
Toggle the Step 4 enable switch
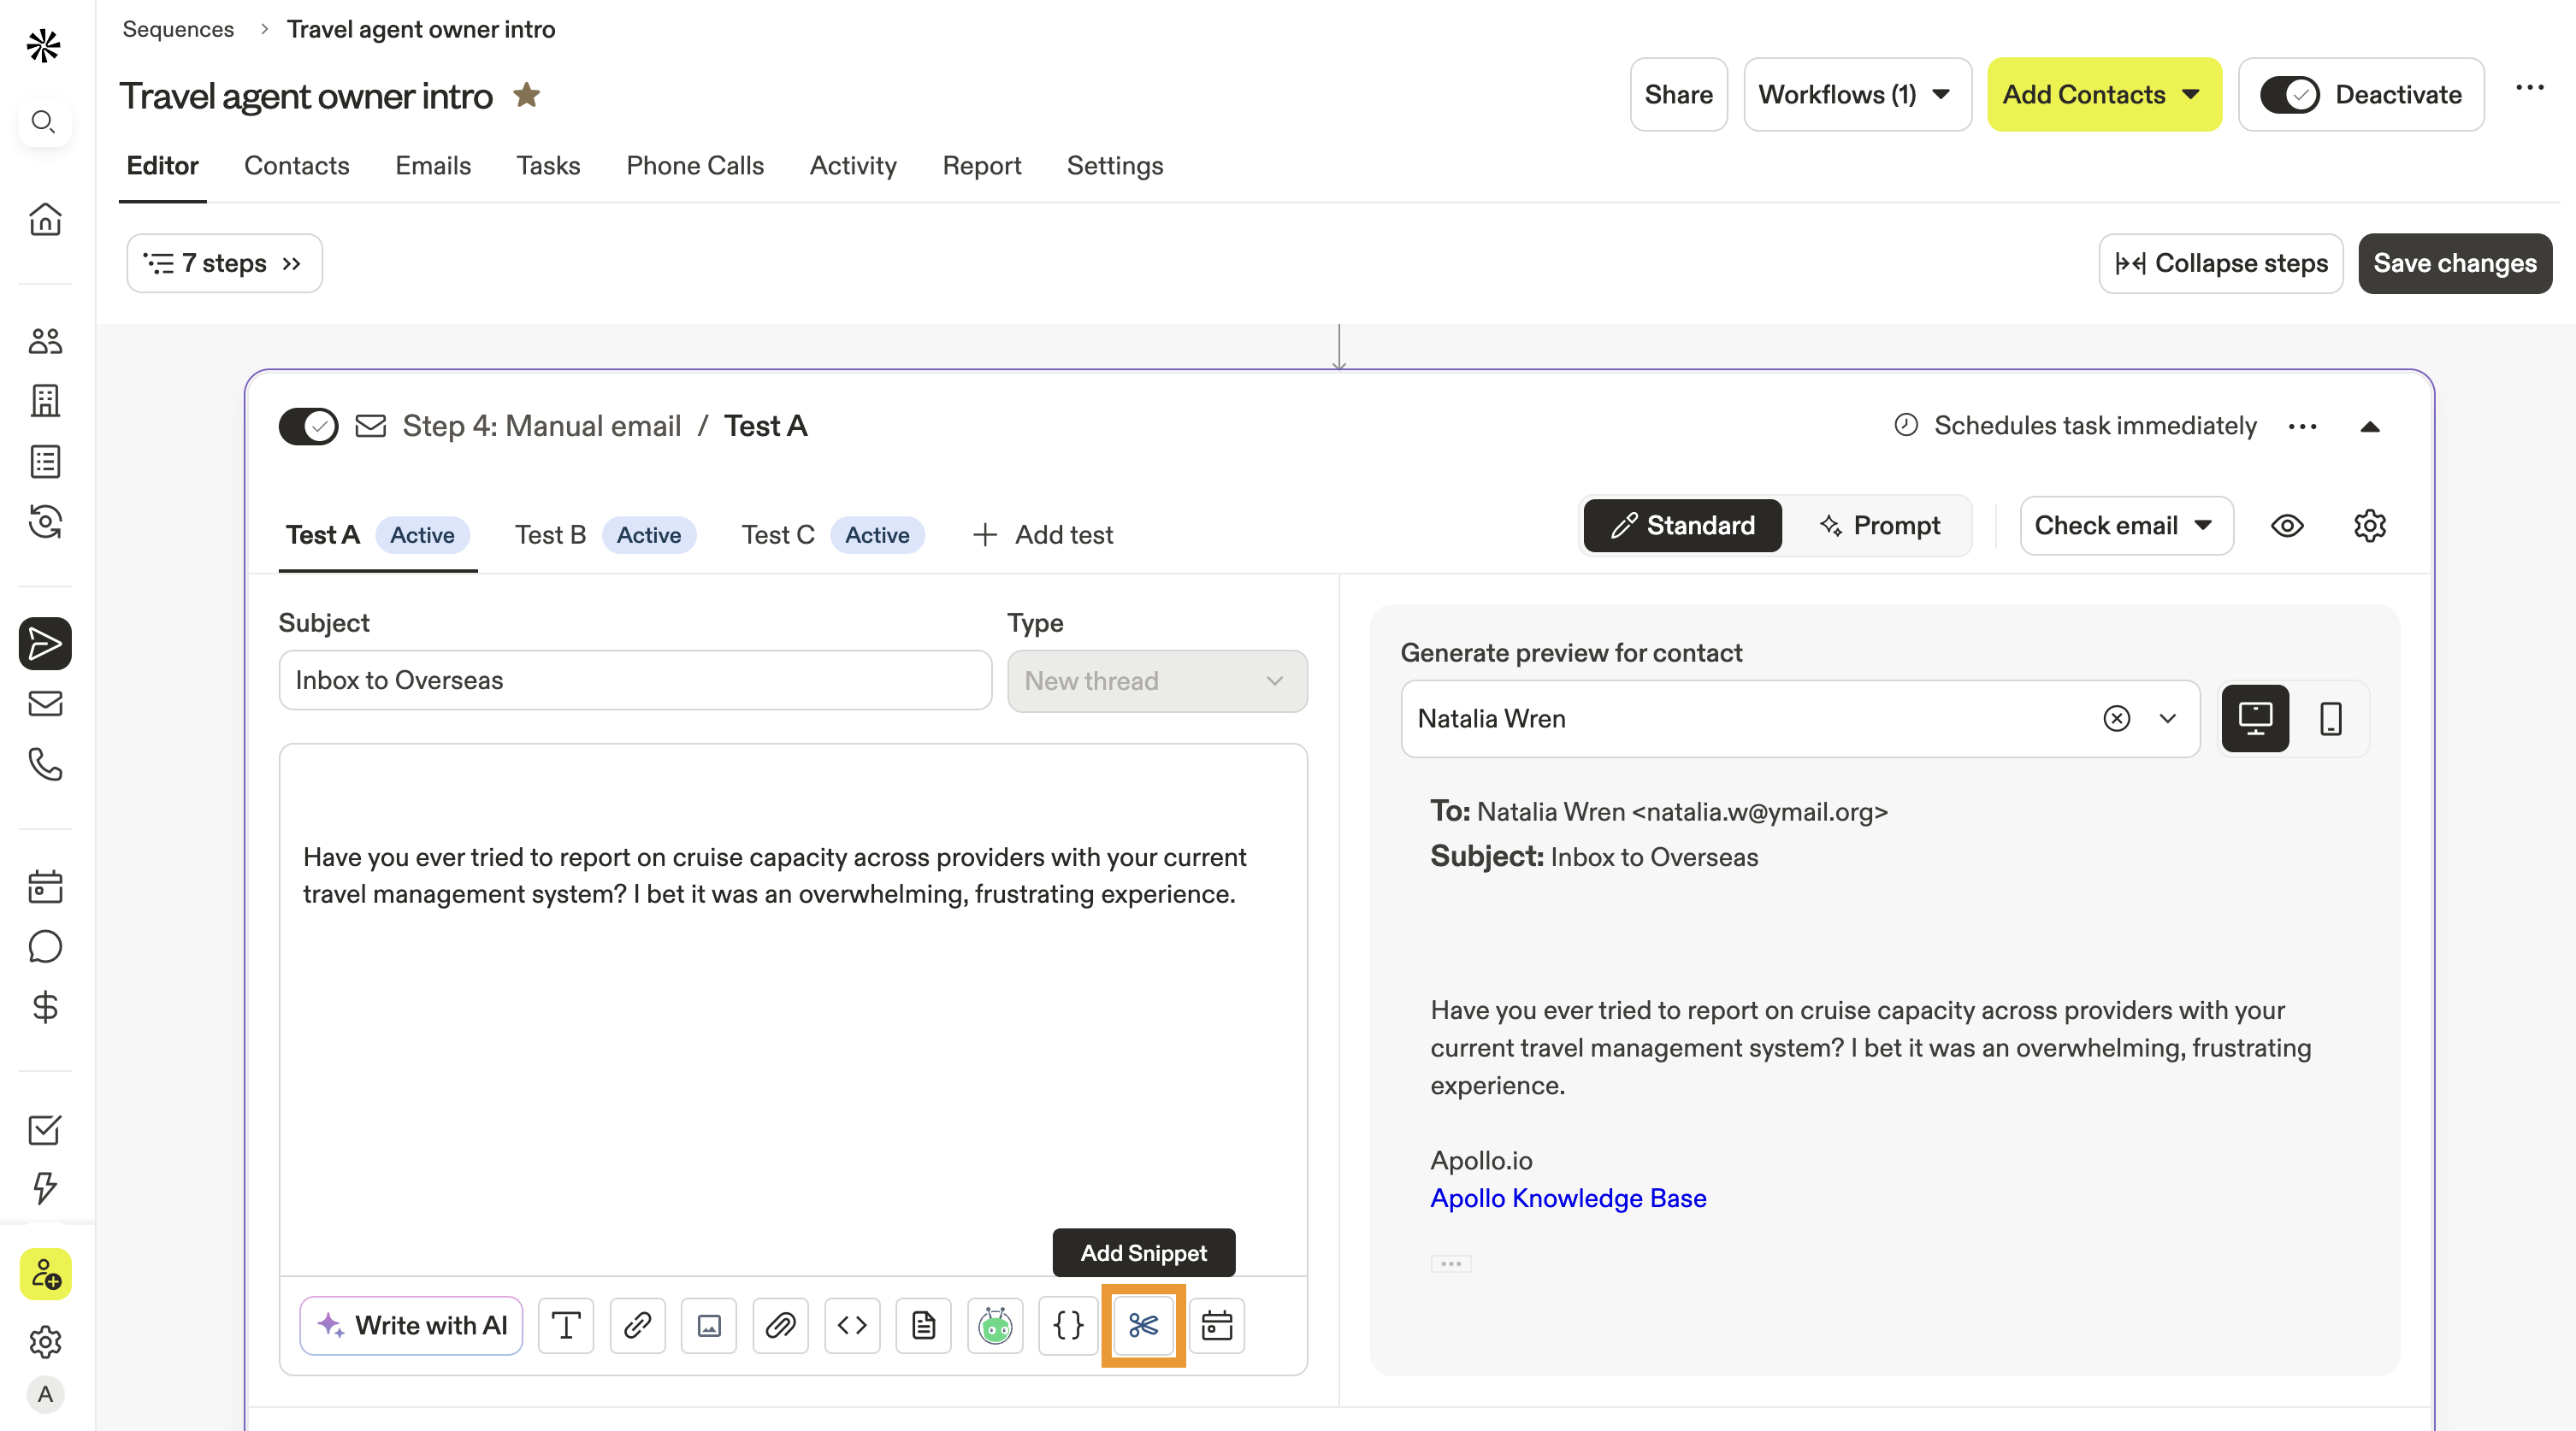pyautogui.click(x=308, y=426)
